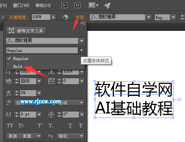Click the recolor artwork wheel icon
Viewport: 185px width, 142px height.
pos(66,17)
